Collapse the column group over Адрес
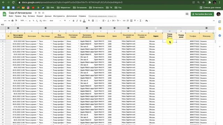This screenshot has height=125, width=223. [156, 28]
